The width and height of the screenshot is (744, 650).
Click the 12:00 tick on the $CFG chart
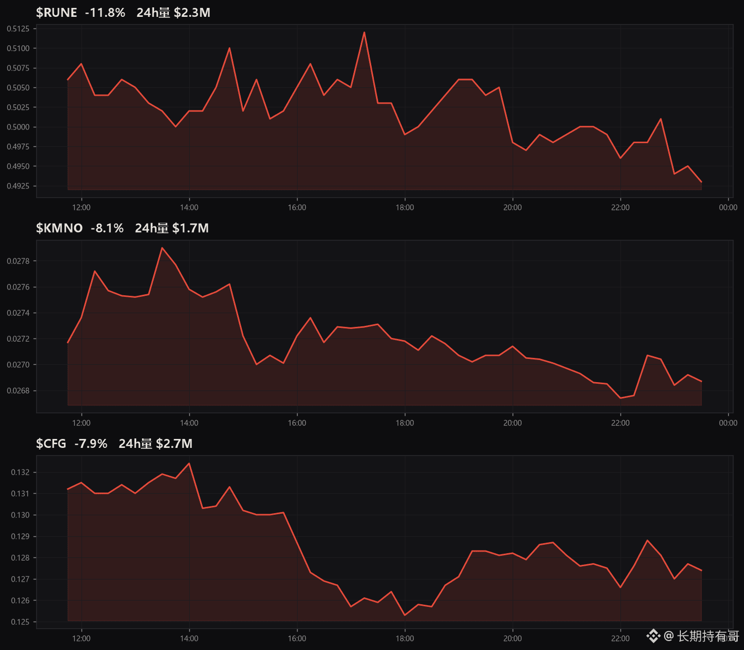81,638
